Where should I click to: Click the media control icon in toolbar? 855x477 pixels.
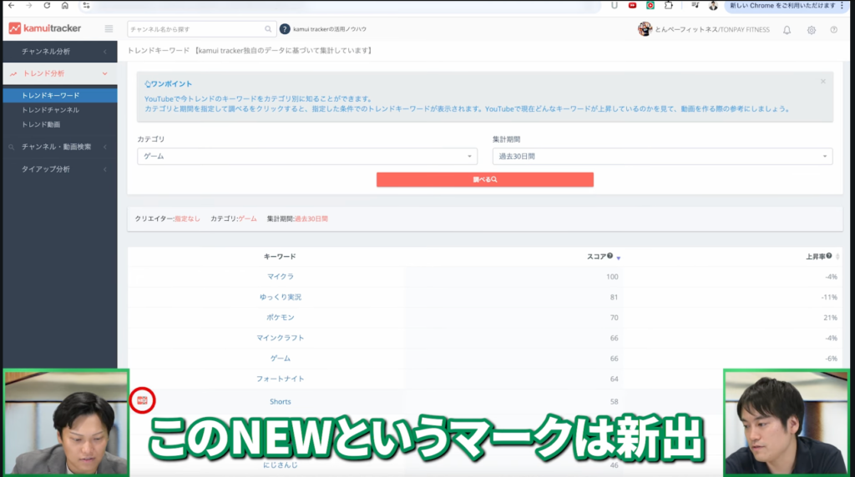[x=695, y=6]
